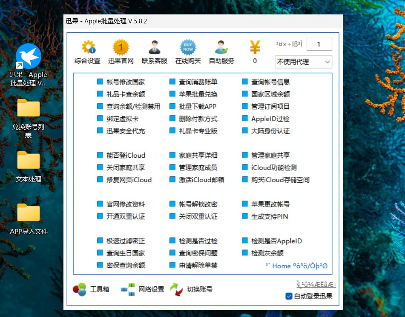This screenshot has height=317, width=405.
Task: Open 苹果更改帐号 function
Action: click(x=270, y=204)
